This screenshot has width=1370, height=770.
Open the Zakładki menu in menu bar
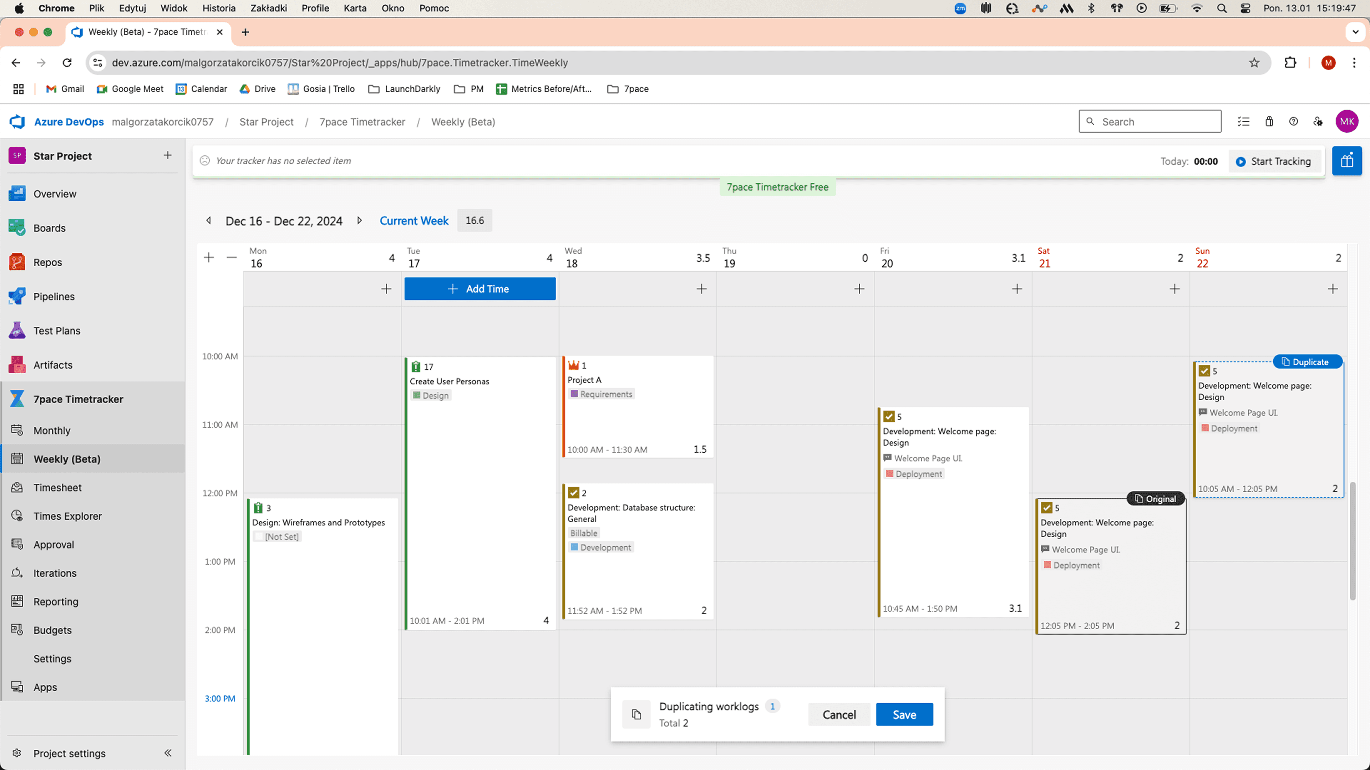(x=269, y=8)
